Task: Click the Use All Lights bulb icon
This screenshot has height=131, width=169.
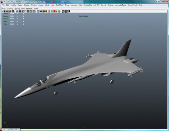Action: (49, 11)
